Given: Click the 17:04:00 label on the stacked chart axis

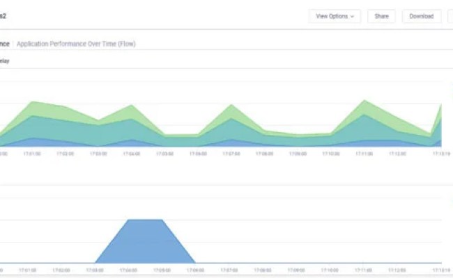Looking at the screenshot, I should click(132, 154).
